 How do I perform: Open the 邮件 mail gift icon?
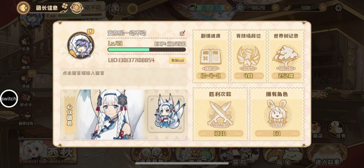26,61
